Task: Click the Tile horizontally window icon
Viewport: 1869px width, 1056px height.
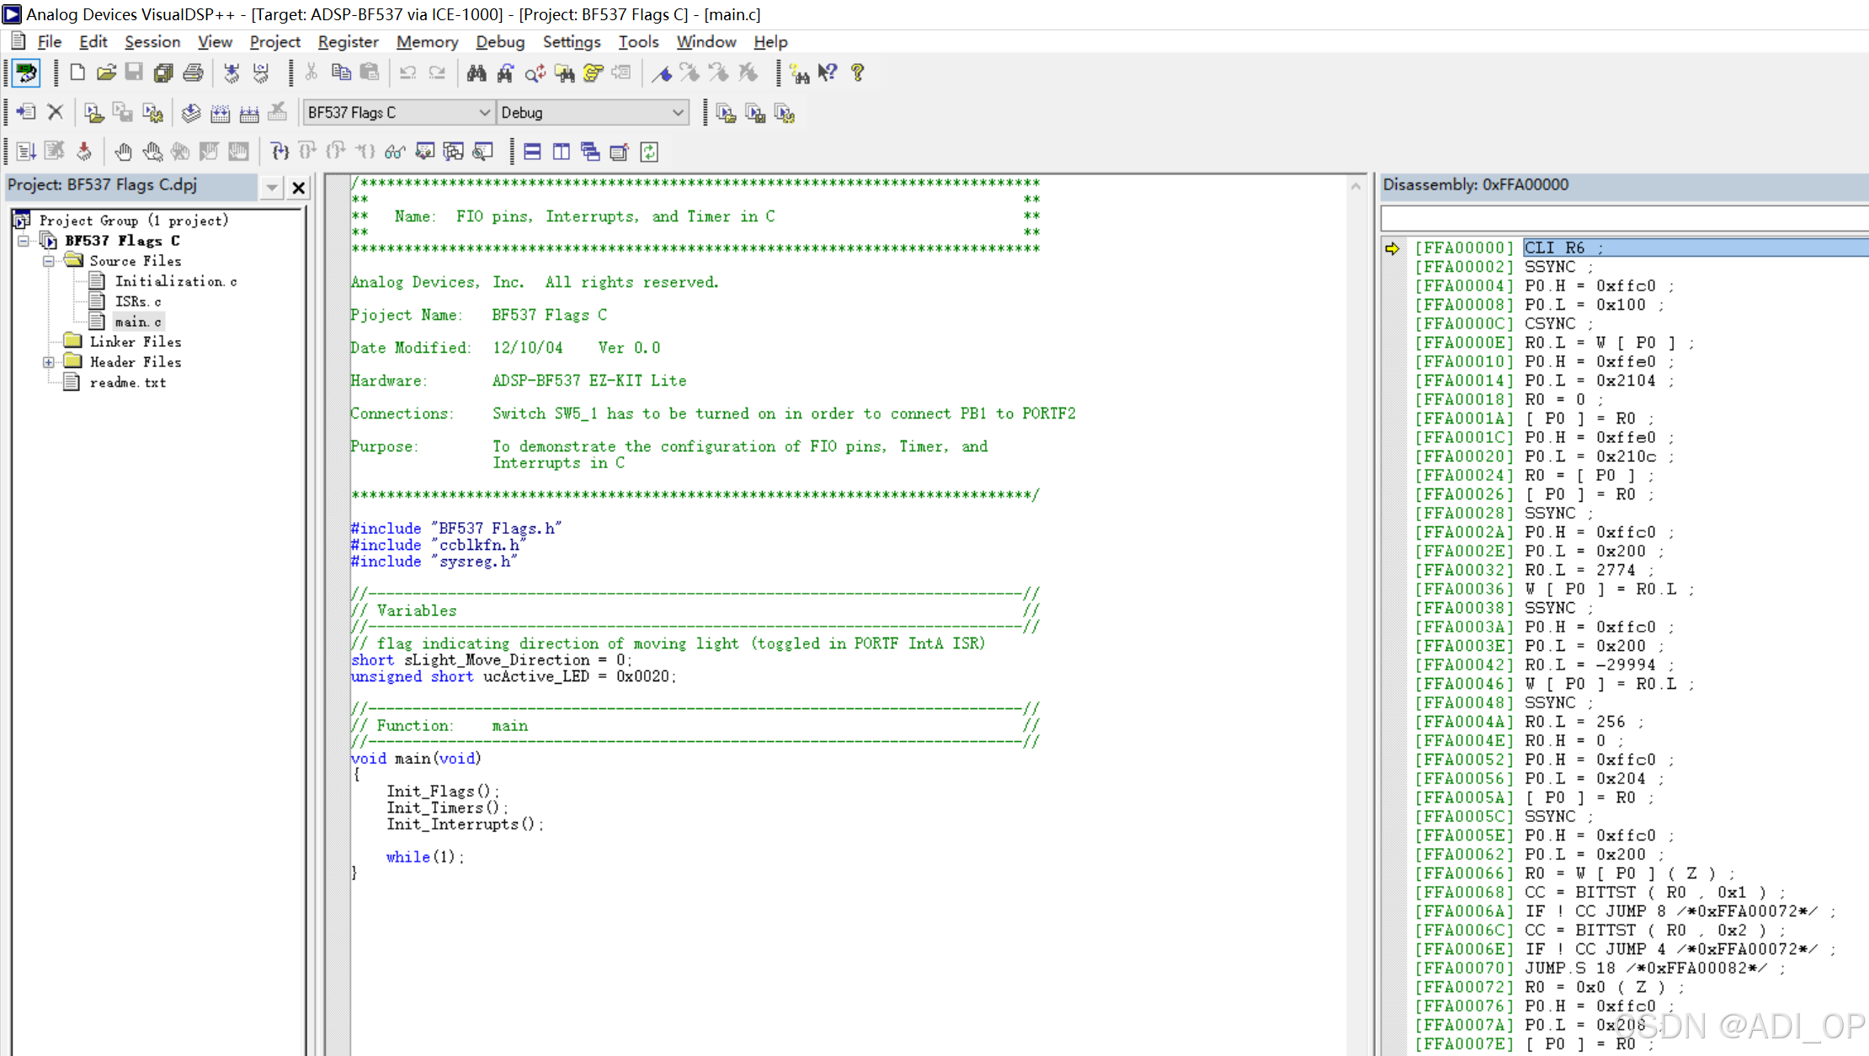Action: tap(532, 152)
